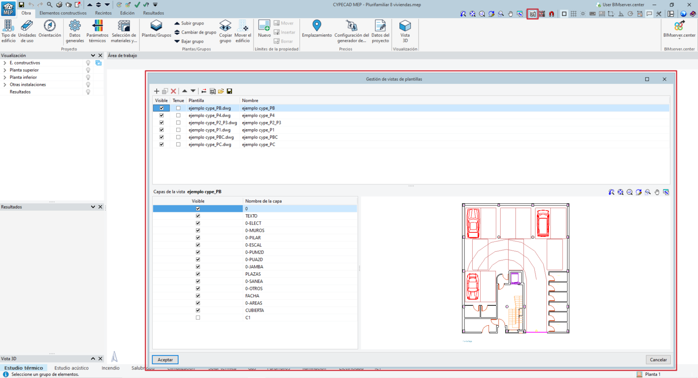Select the hand pan tool above the plan preview
698x378 pixels.
pyautogui.click(x=657, y=191)
